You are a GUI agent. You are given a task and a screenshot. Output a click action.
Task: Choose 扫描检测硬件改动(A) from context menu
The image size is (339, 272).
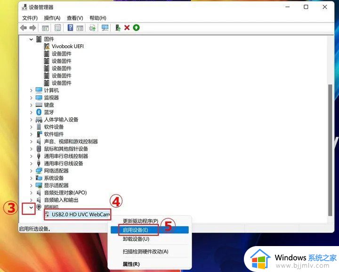coord(149,251)
